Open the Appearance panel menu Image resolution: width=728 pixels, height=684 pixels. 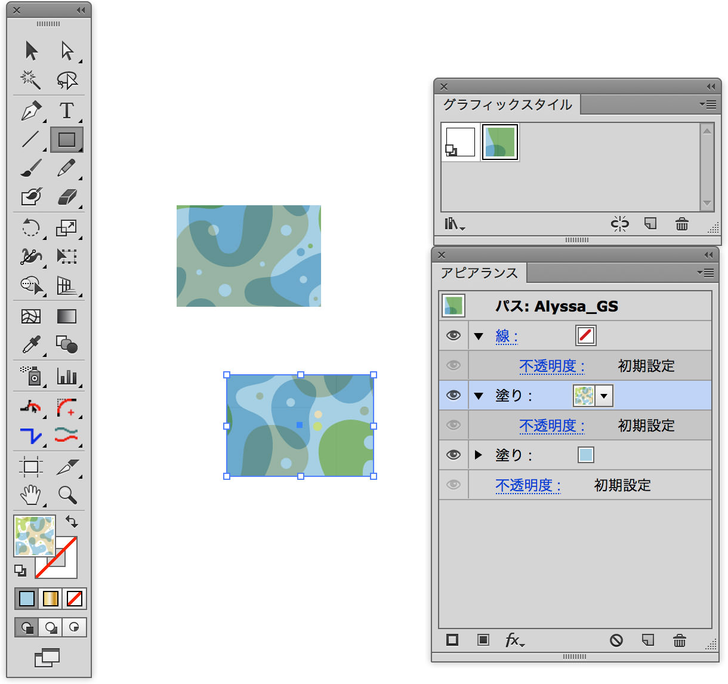tap(706, 273)
